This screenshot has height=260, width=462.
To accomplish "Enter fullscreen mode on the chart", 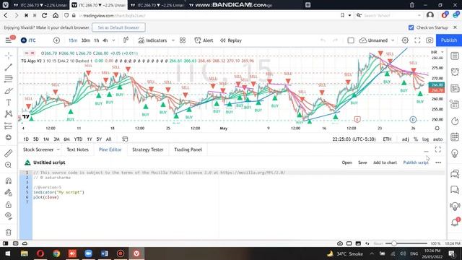I will pyautogui.click(x=417, y=40).
